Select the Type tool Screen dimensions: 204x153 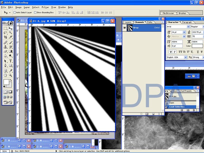[11, 61]
